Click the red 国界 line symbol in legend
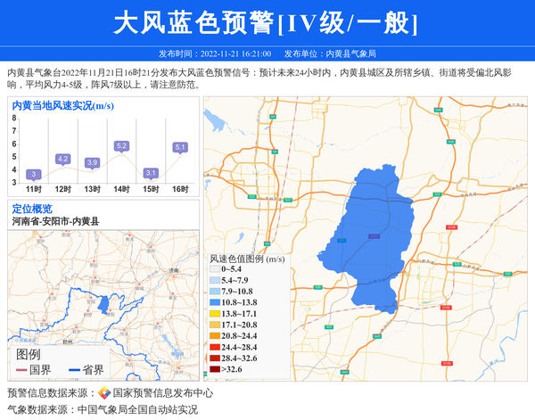The height and width of the screenshot is (420, 535). click(x=21, y=370)
